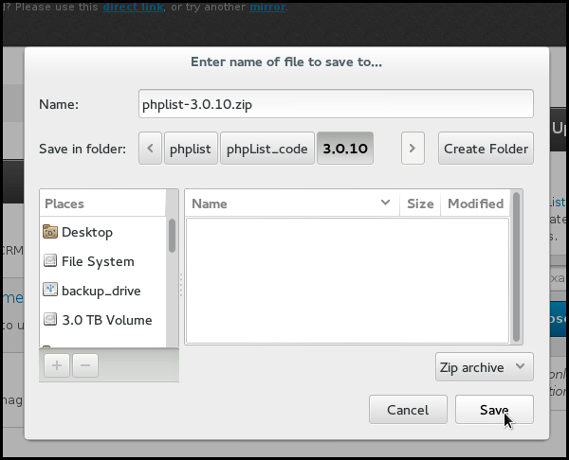
Task: Click the backup_drive USB icon
Action: click(x=50, y=290)
